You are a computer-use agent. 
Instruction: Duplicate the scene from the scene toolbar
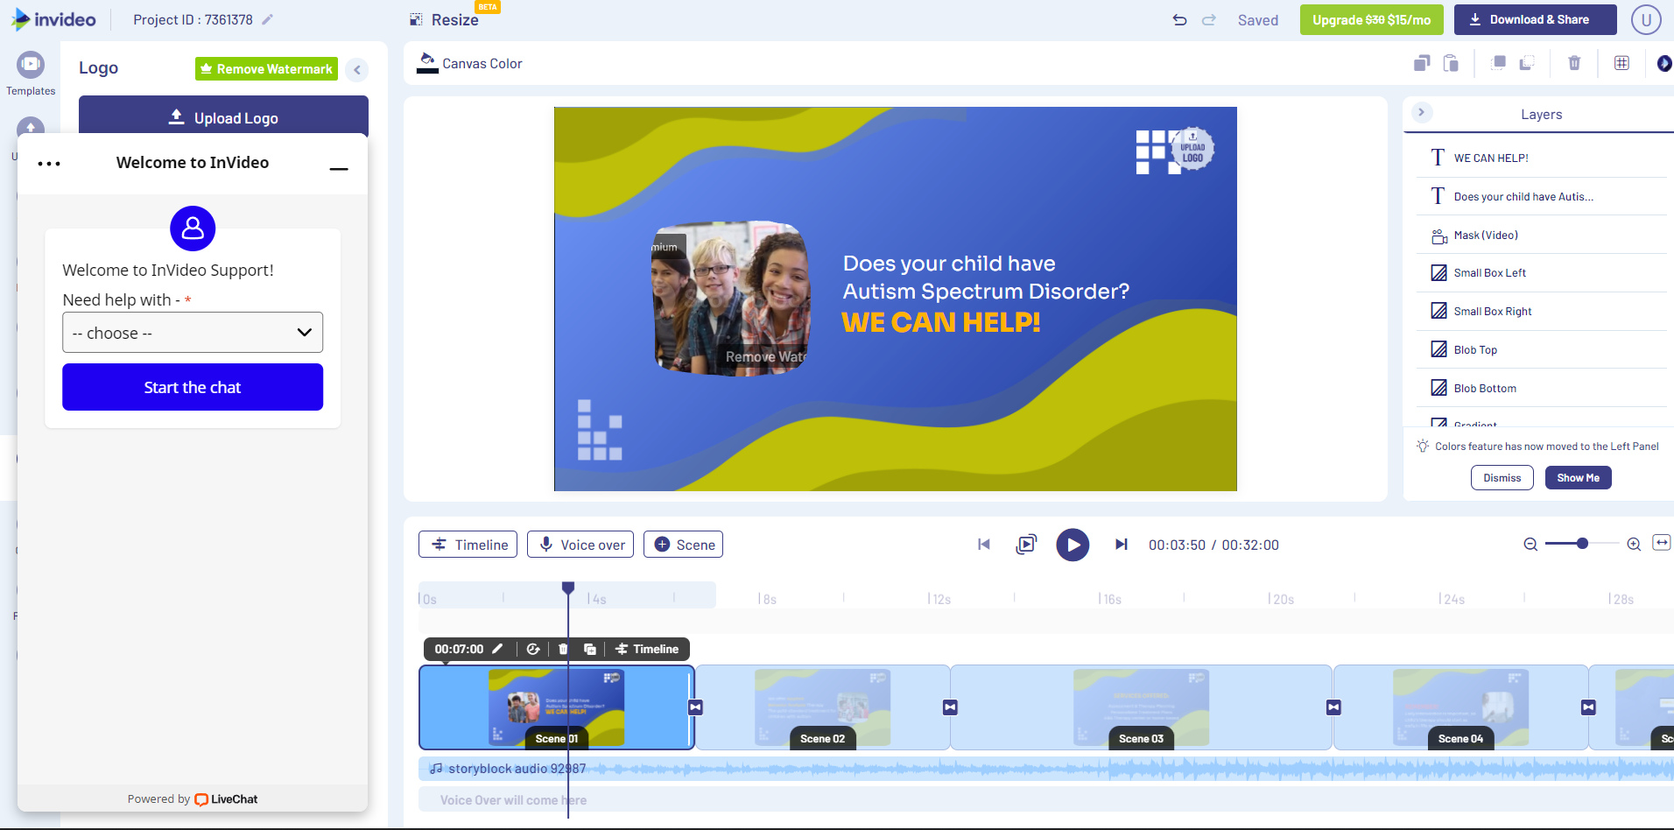[590, 649]
